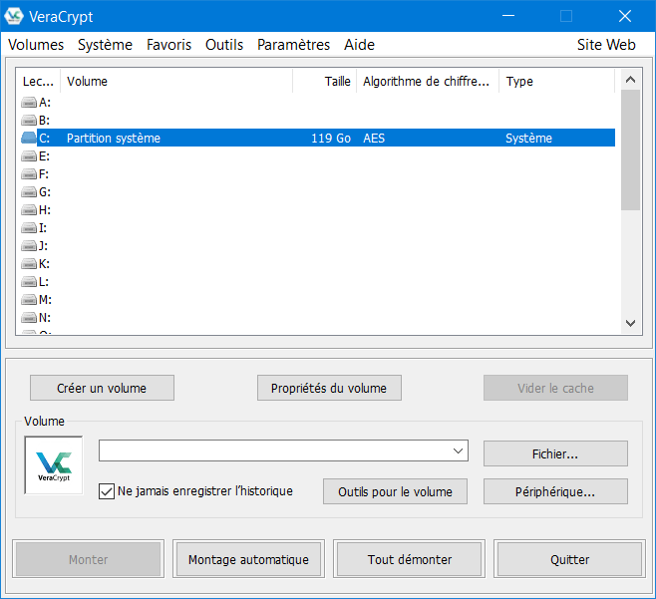Screen dimensions: 656x599
Task: Click the 'Système' type cell
Action: (x=528, y=138)
